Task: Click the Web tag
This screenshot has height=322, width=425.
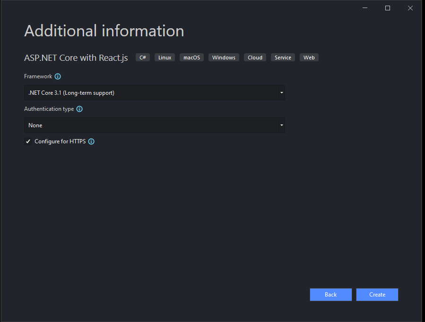Action: 309,58
